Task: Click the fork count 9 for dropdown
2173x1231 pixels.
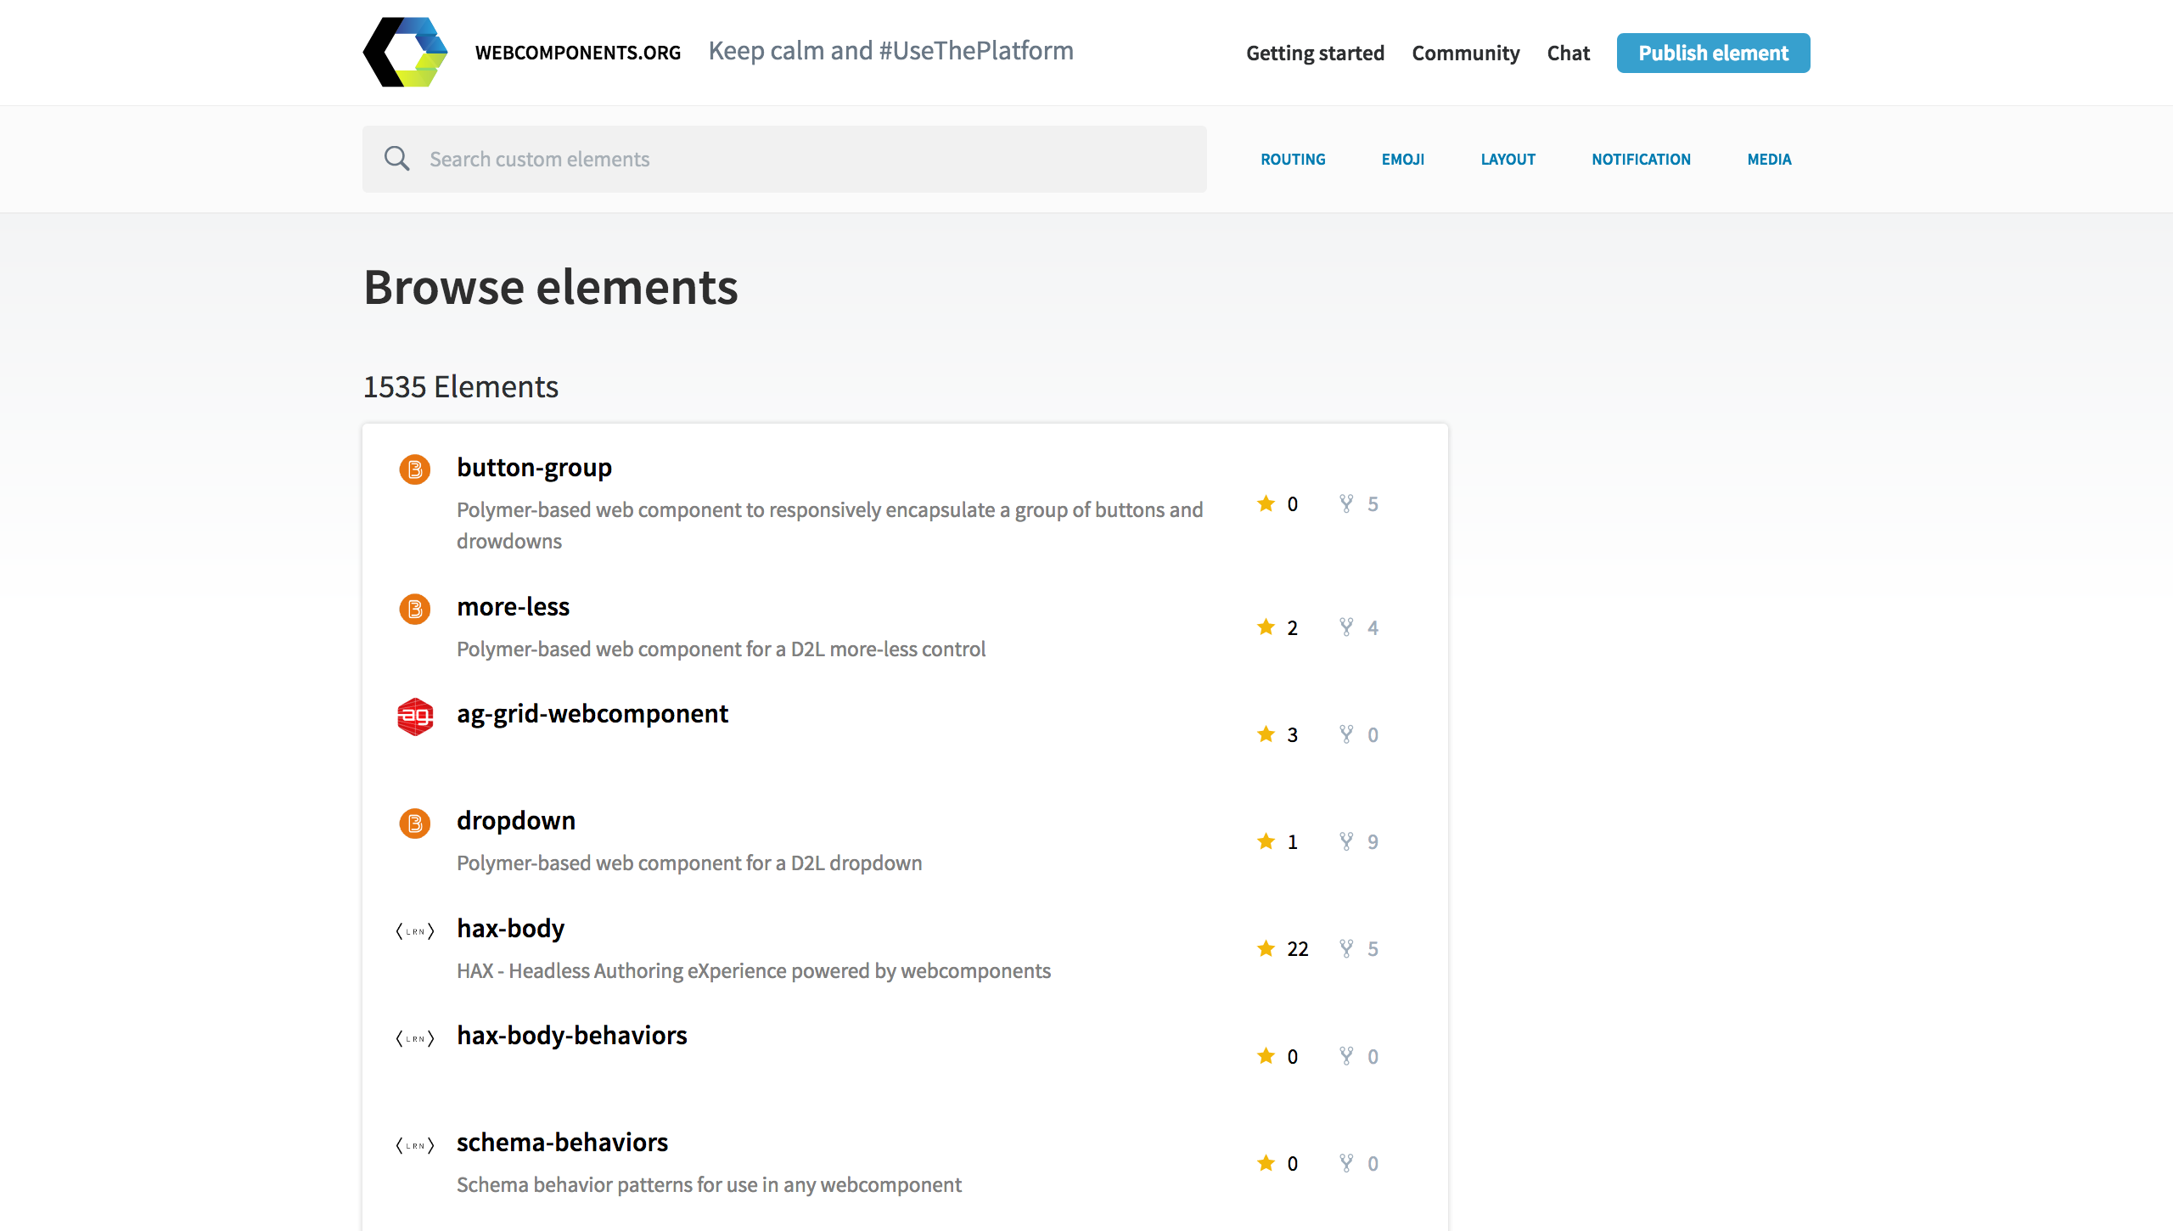Action: [x=1373, y=842]
